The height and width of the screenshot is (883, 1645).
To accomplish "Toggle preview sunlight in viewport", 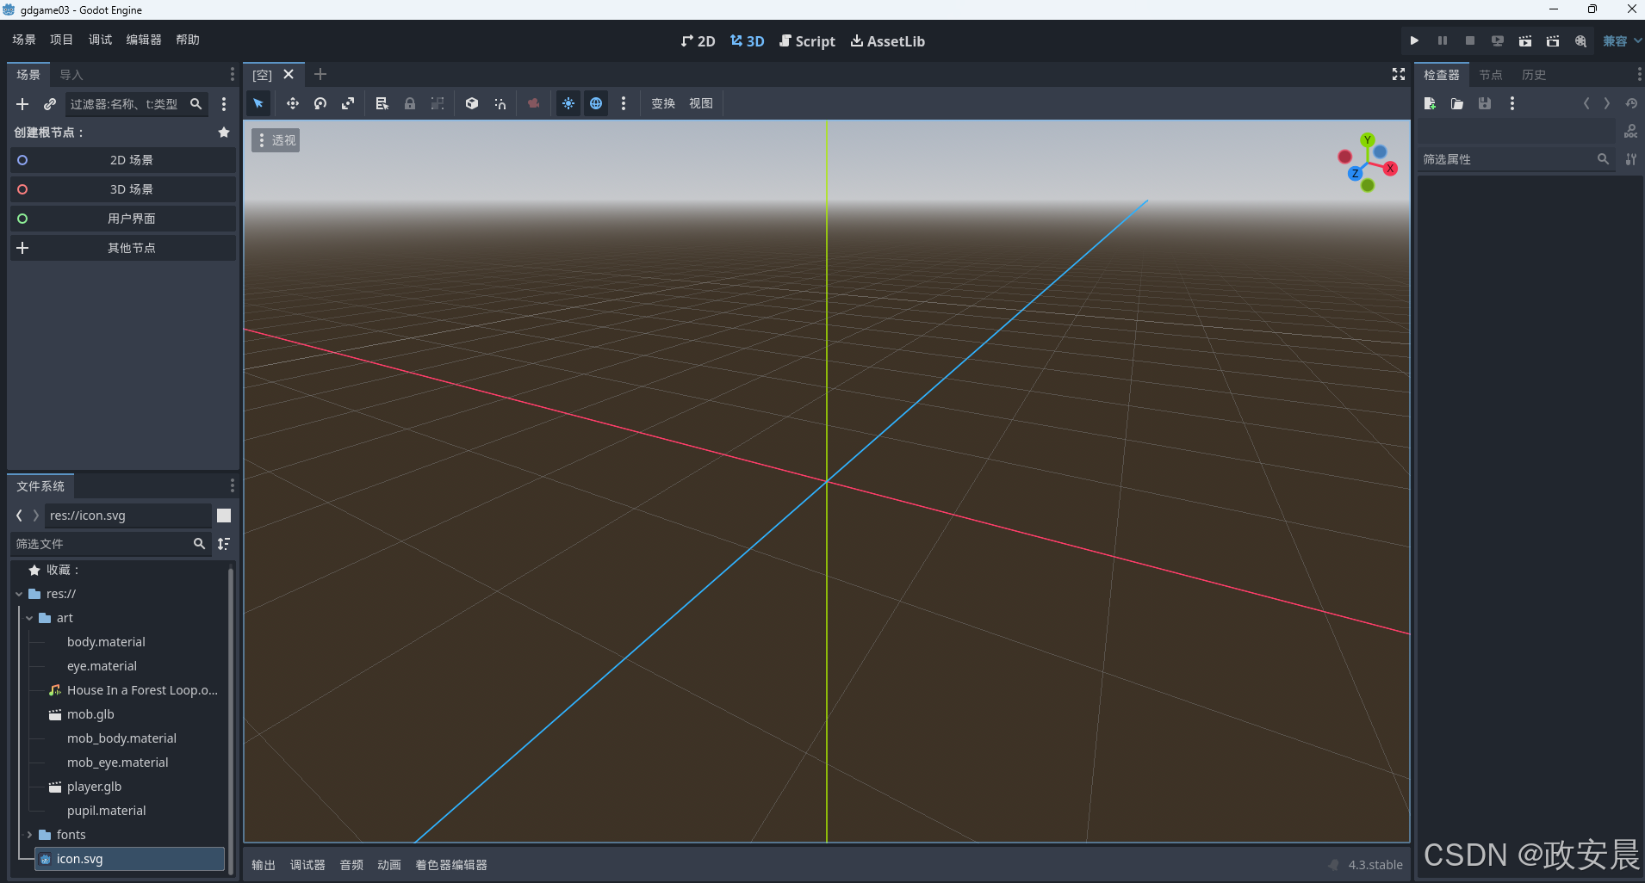I will (568, 103).
